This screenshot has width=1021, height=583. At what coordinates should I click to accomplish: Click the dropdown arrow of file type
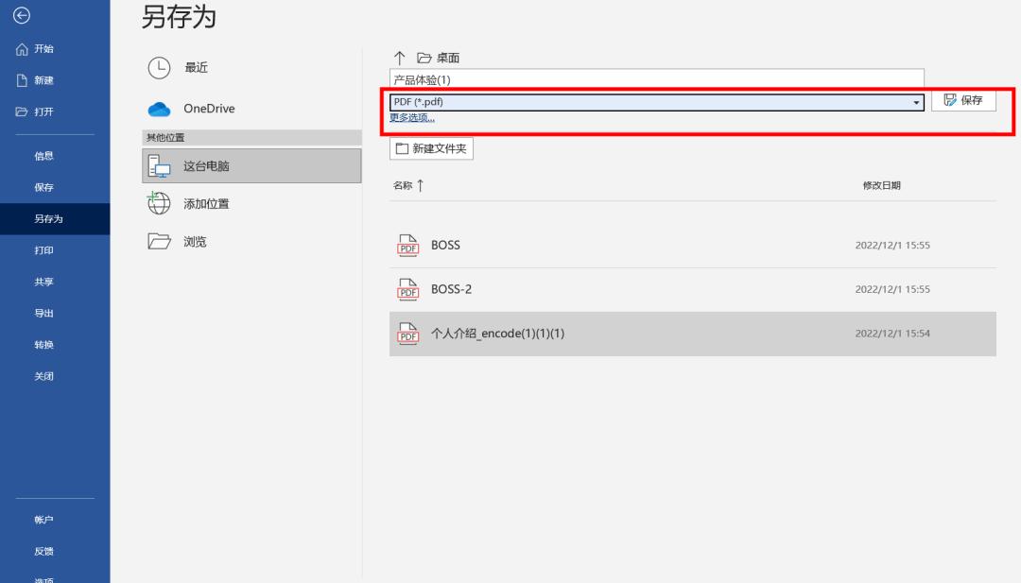(x=916, y=103)
